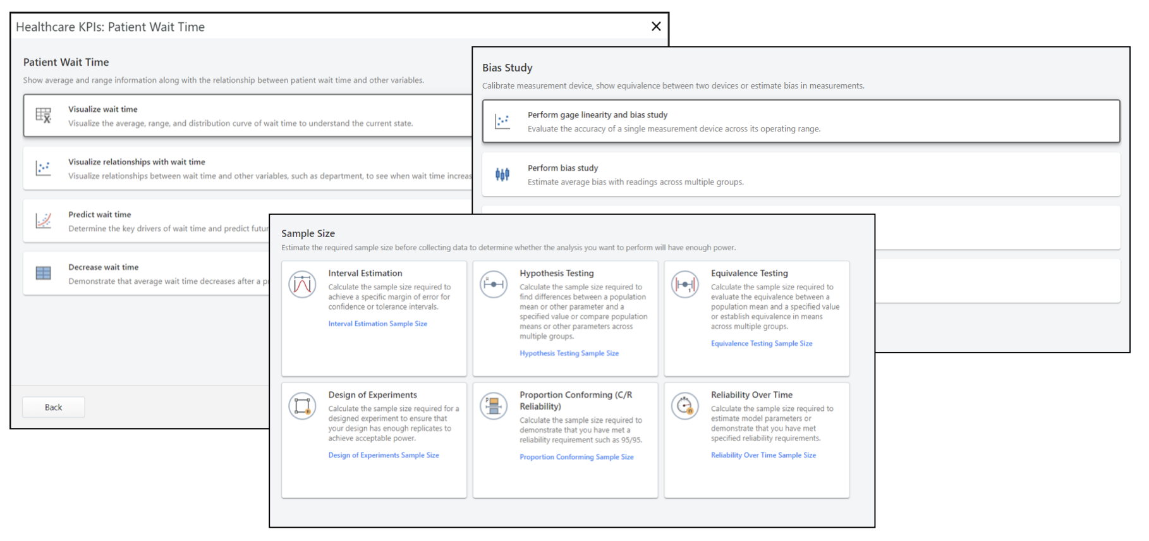Click the Bias Study panel heading

pyautogui.click(x=508, y=68)
